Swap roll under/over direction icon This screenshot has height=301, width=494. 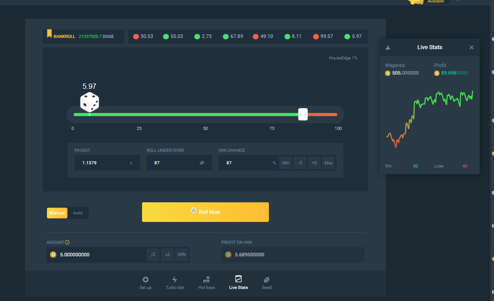tap(202, 163)
